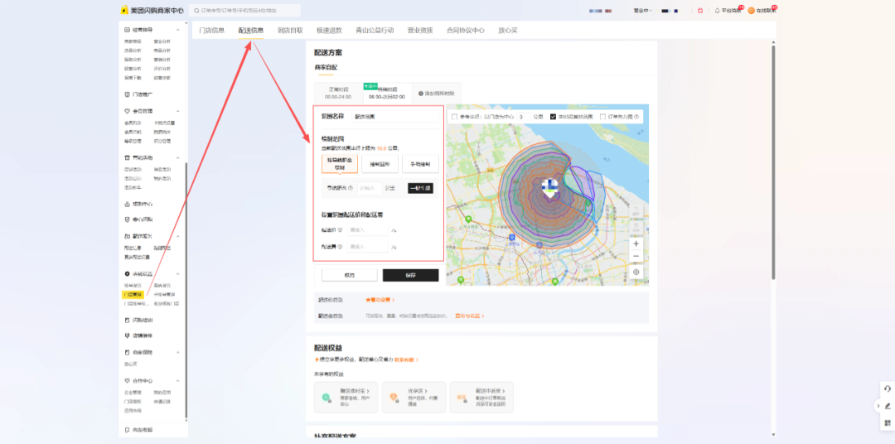The height and width of the screenshot is (444, 895).
Task: Click the person icon below the calendar-icon section
Action: click(x=128, y=204)
